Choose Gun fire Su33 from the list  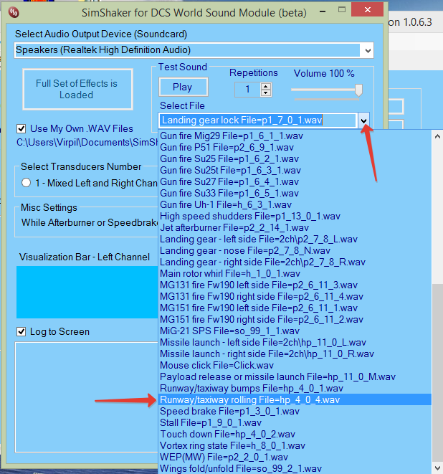295,194
